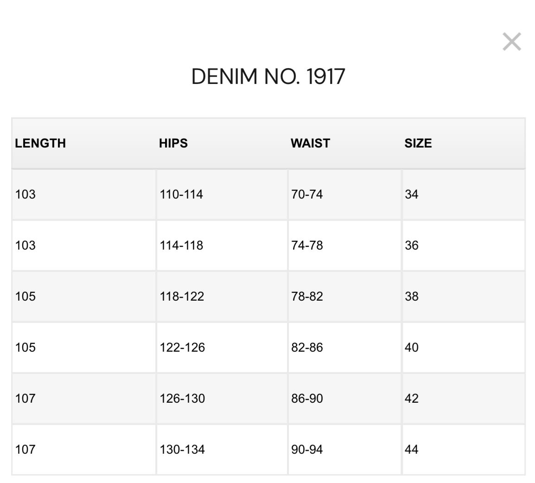Screen dimensions: 535x483
Task: Click the 70-74 waist measurement cell
Action: pos(307,194)
